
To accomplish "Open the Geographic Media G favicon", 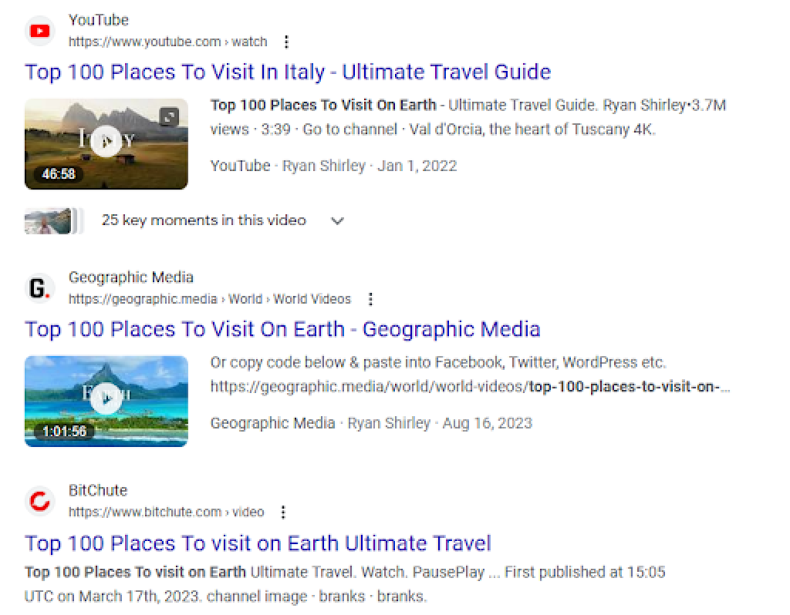I will 40,288.
